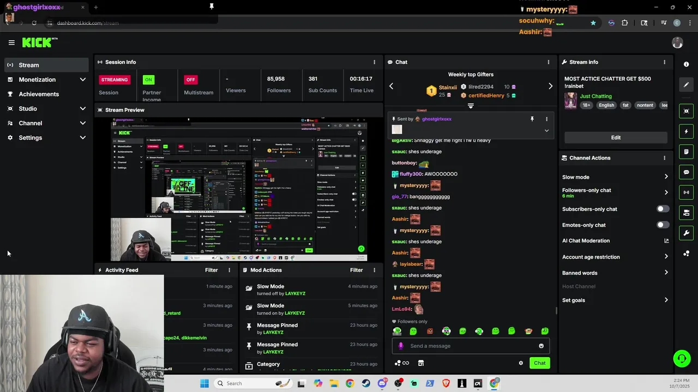Viewport: 698px width, 392px height.
Task: Open Followers-only chat options arrow
Action: 666,192
